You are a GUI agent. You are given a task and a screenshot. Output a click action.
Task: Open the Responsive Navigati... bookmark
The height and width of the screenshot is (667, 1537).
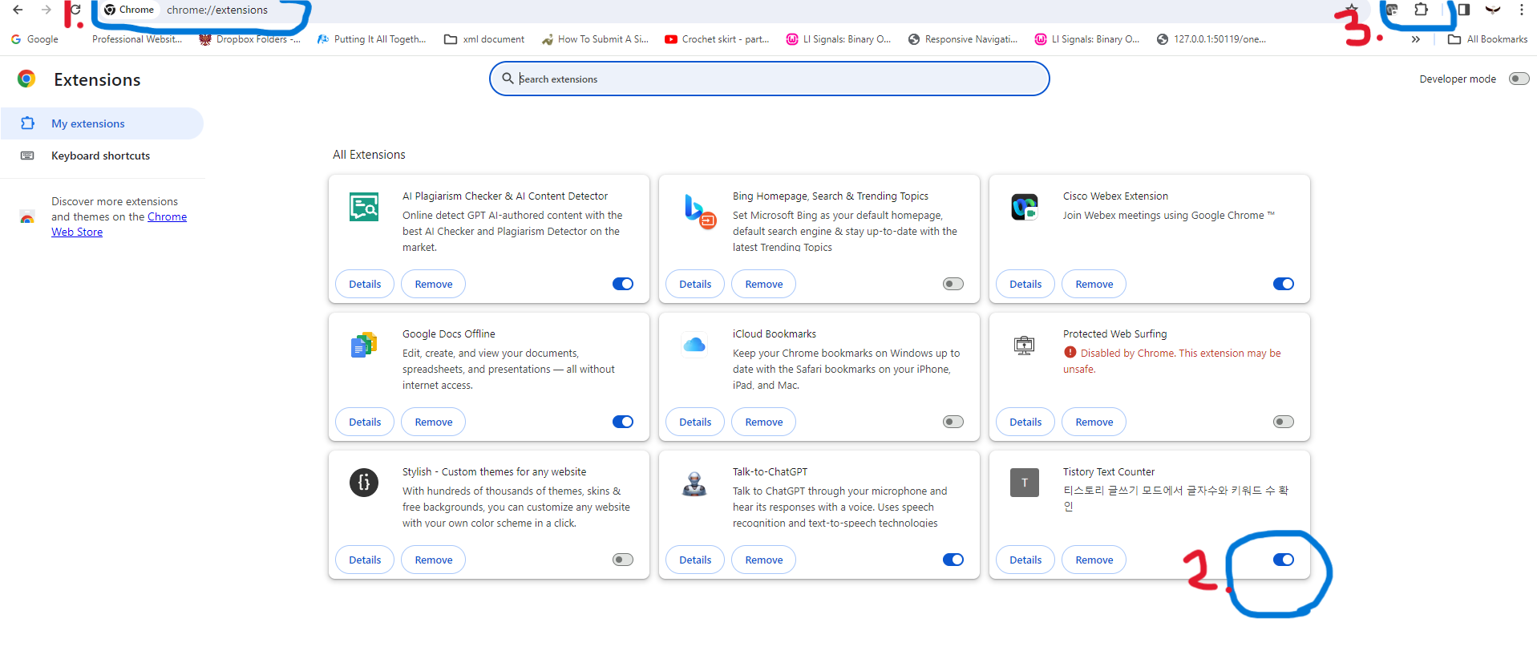[963, 39]
